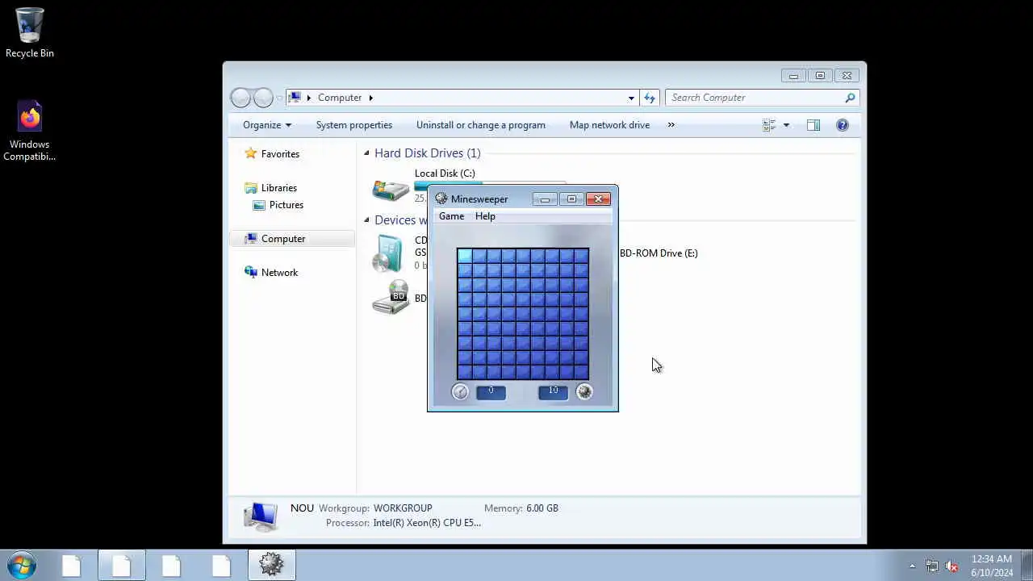Screen dimensions: 1033x581
Task: Collapse the Devices with removable storage group
Action: pos(366,220)
